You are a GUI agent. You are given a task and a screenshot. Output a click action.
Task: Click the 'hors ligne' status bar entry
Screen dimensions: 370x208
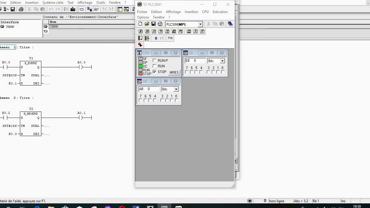[277, 201]
